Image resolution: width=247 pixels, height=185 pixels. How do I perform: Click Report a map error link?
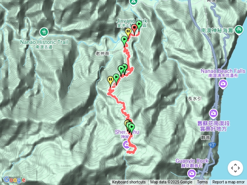228,182
